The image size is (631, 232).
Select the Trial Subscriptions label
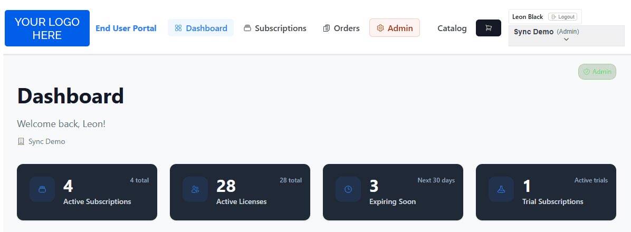click(552, 201)
